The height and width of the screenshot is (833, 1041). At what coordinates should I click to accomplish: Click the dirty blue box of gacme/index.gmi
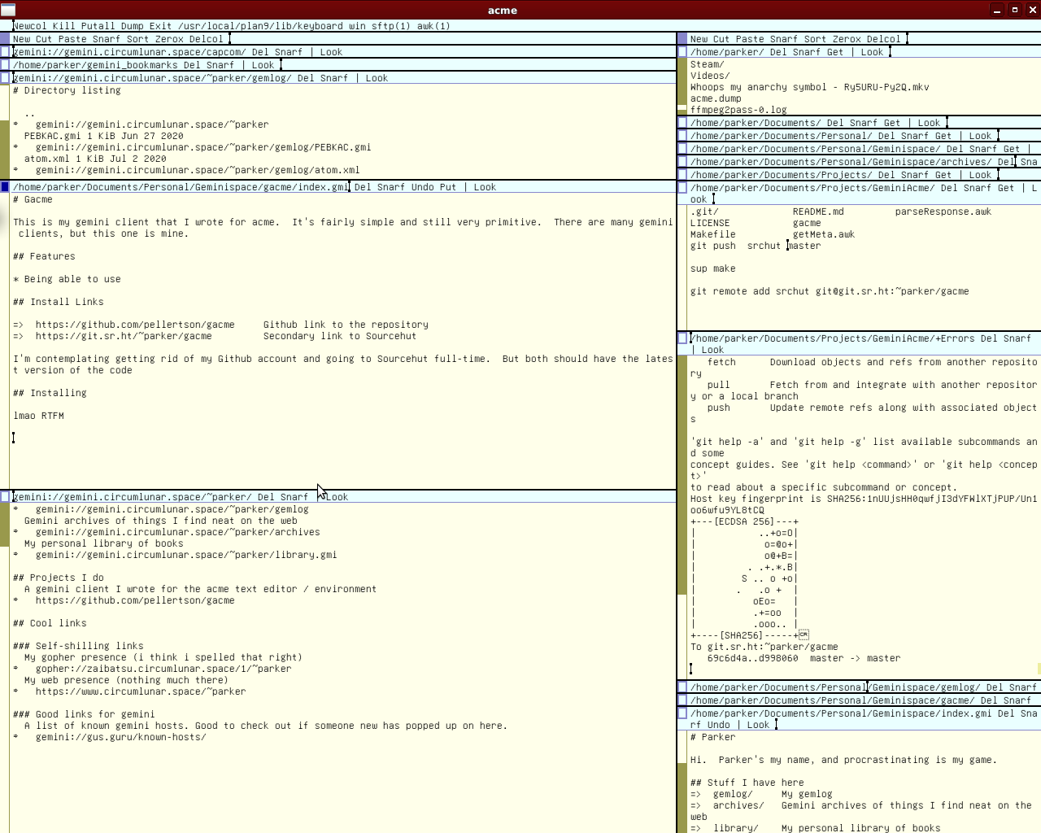[5, 187]
